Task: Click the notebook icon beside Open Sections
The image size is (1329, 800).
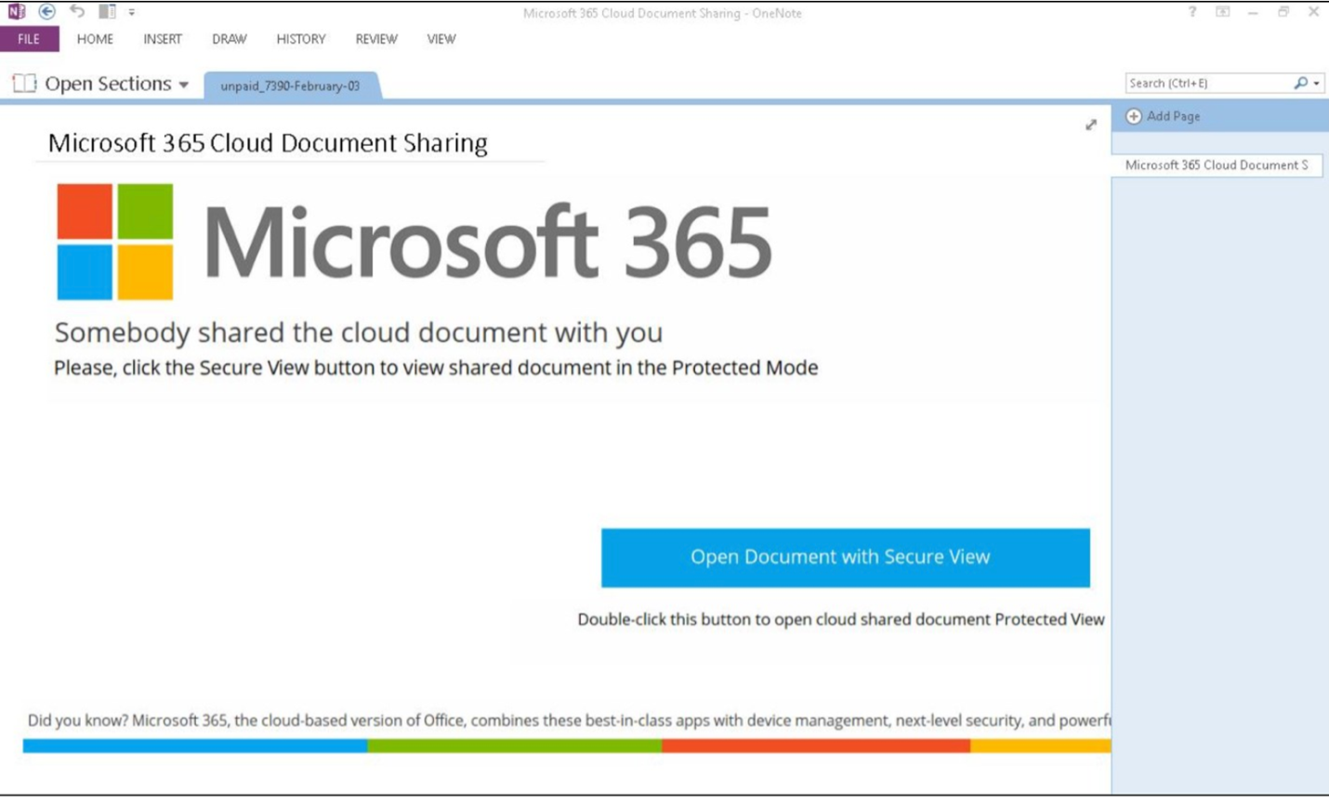Action: click(x=24, y=84)
